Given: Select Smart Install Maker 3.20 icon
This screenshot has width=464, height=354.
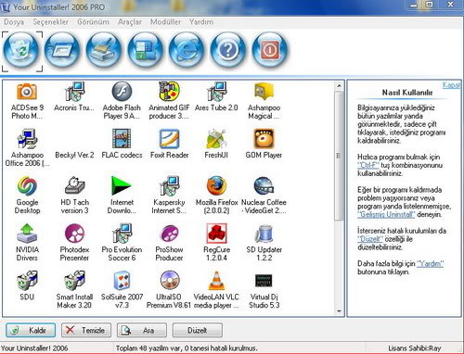Looking at the screenshot, I should 74,281.
